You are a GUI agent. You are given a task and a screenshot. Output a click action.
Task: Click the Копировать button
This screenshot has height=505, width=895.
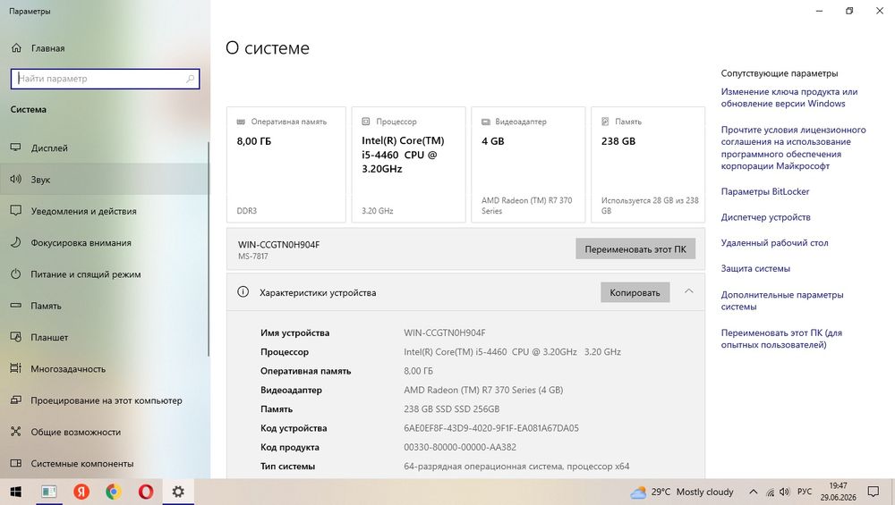point(635,292)
